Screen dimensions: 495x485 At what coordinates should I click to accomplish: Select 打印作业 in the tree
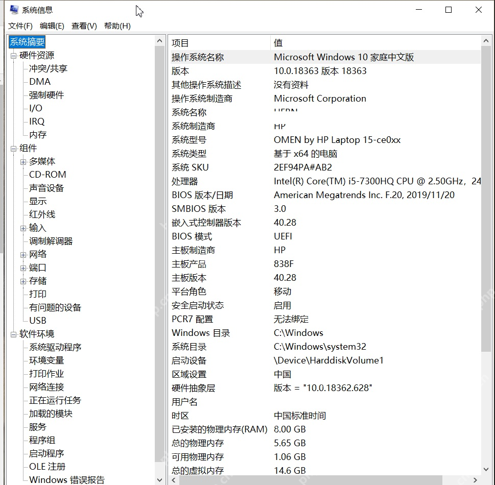tap(46, 374)
